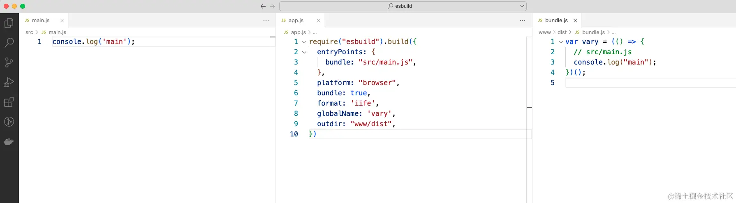Image resolution: width=736 pixels, height=203 pixels.
Task: Open the dropdown chevron in the esbuild search bar
Action: click(x=522, y=6)
